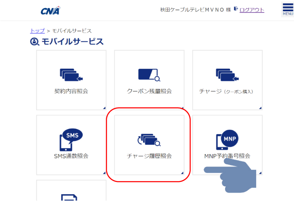Image resolution: width=294 pixels, height=205 pixels.
Task: Click the partially visible document icon tile
Action: coord(71,190)
